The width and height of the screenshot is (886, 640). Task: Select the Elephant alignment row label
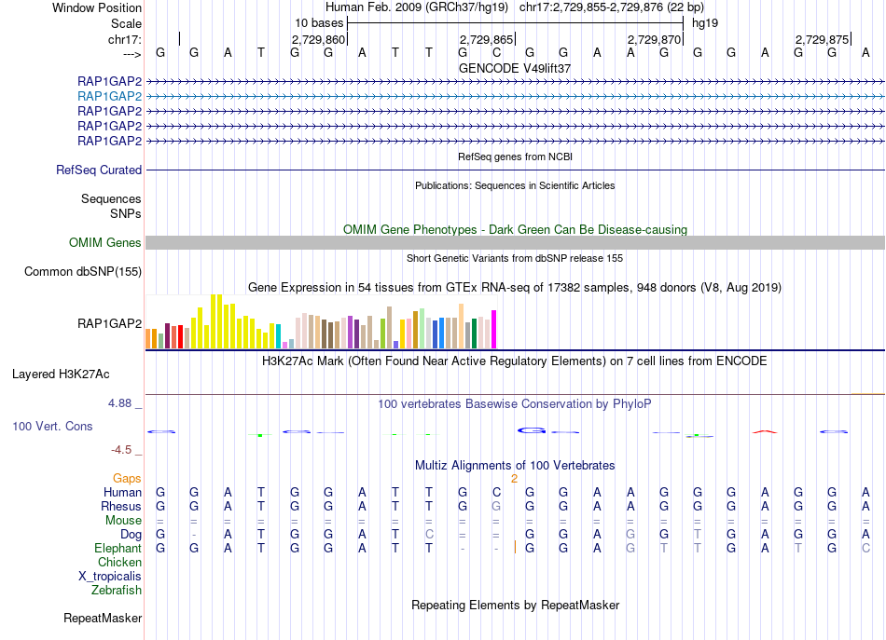pyautogui.click(x=118, y=548)
